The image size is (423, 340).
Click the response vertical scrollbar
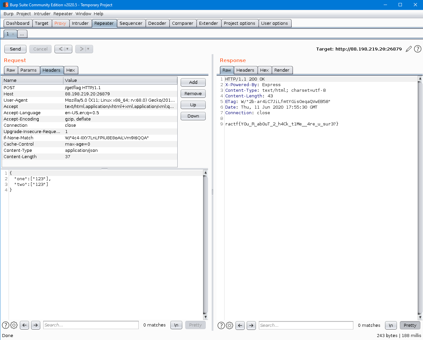pos(420,198)
